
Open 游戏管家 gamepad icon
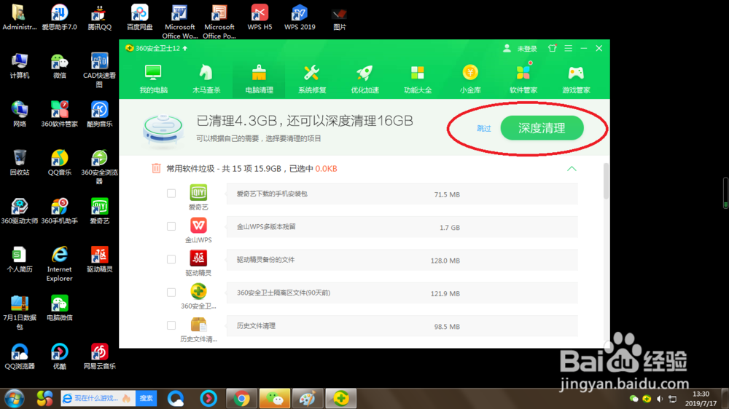click(x=576, y=73)
